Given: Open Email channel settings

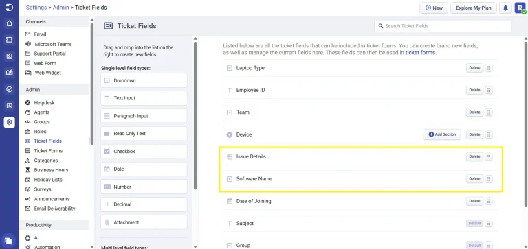Looking at the screenshot, I should [x=40, y=34].
